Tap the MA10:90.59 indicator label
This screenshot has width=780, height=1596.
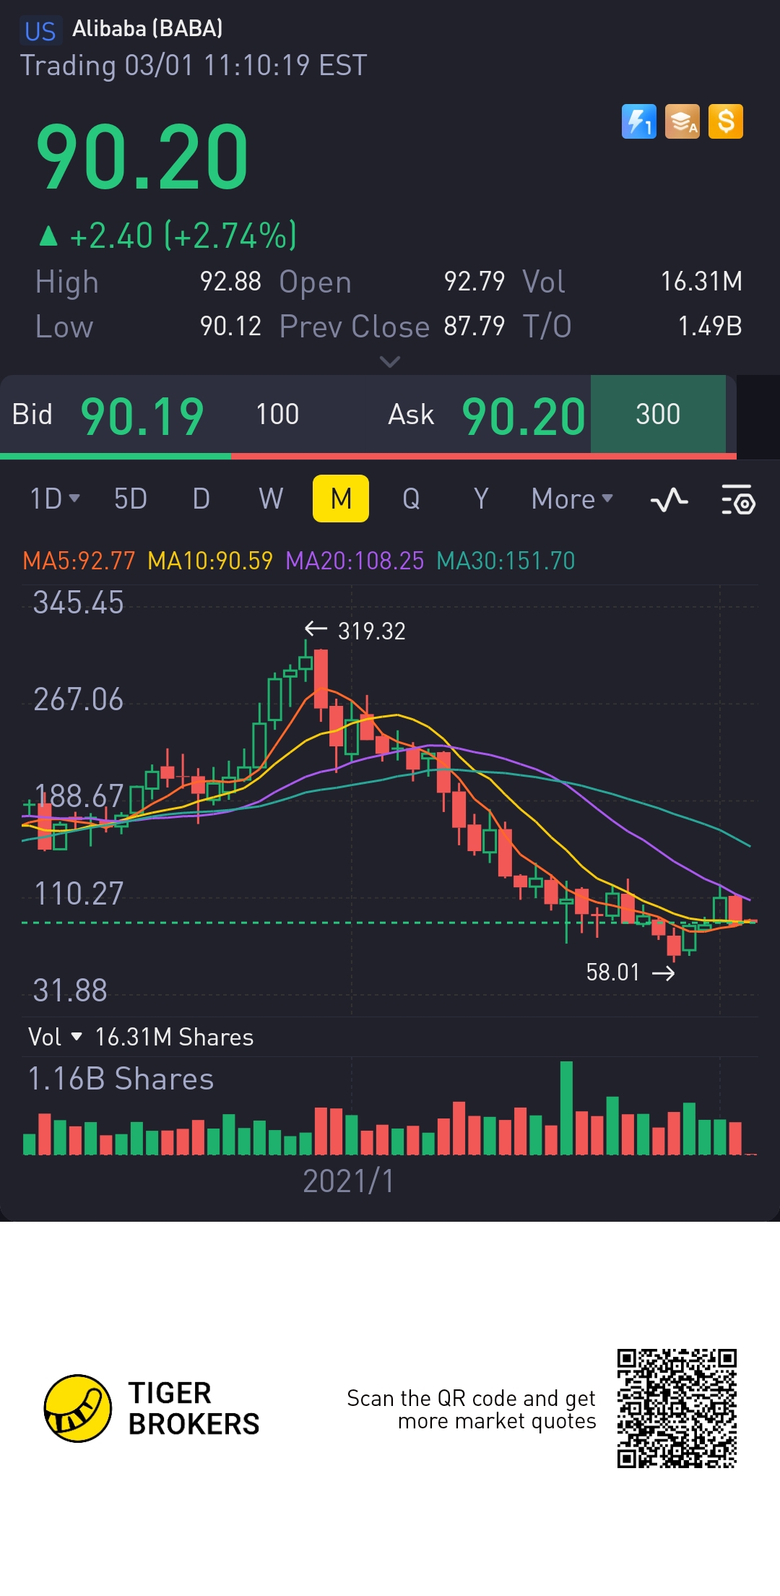click(210, 561)
